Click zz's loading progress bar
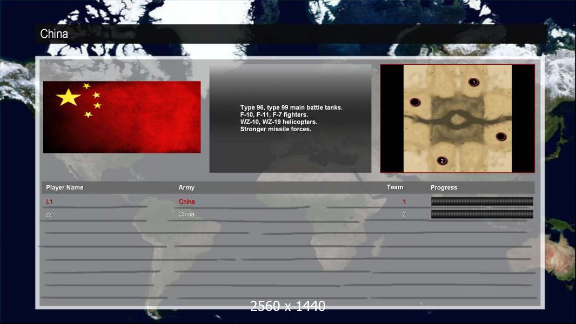The image size is (576, 324). point(482,214)
